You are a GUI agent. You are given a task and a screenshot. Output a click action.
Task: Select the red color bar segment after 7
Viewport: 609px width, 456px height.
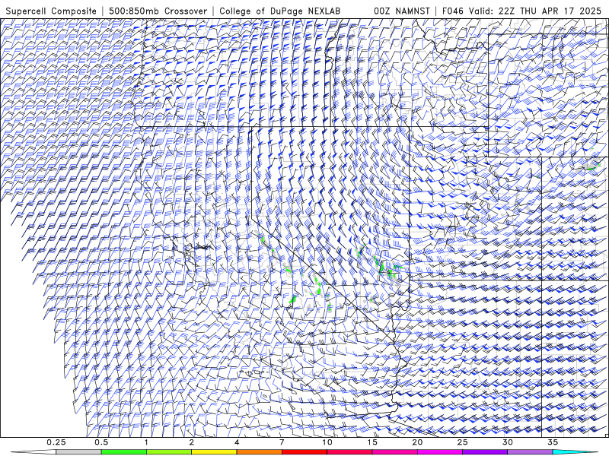pyautogui.click(x=304, y=452)
